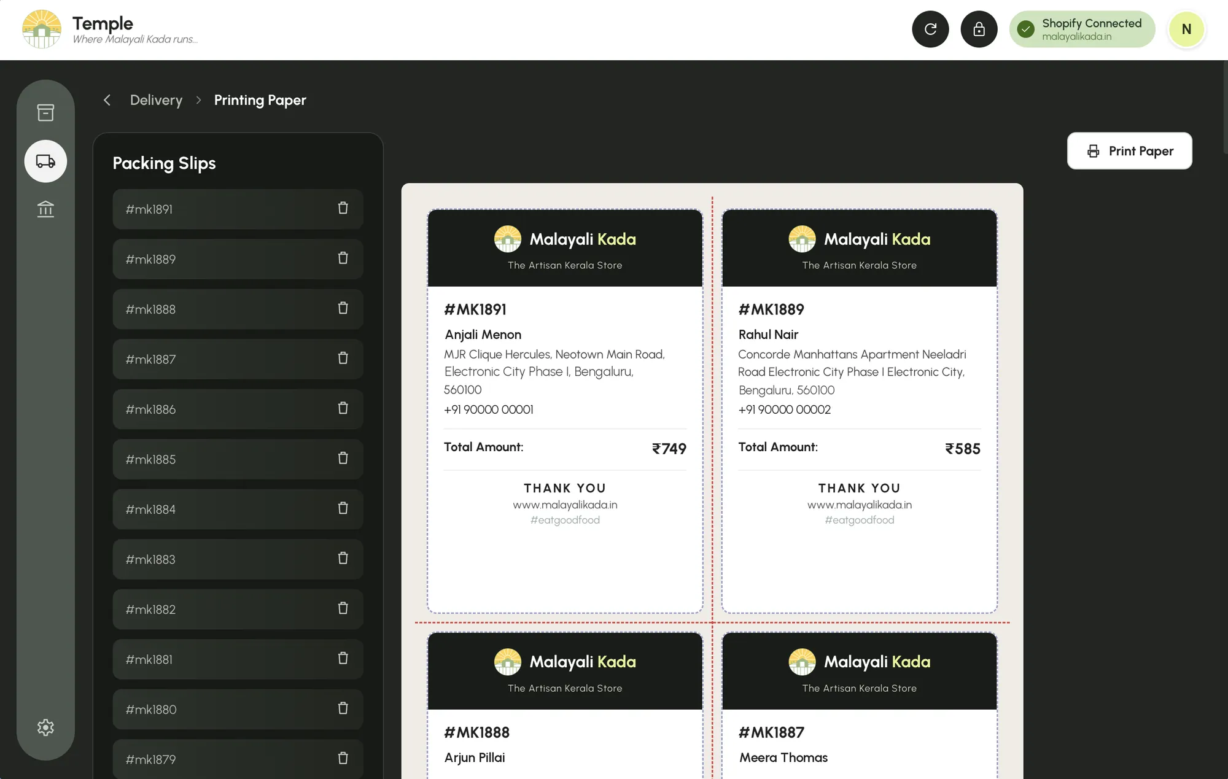Remove packing slip #mk1888

343,308
